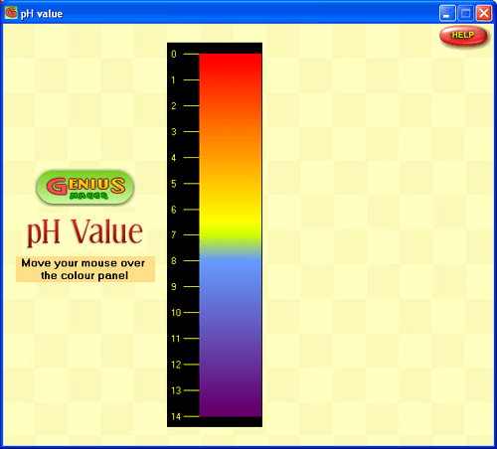Click the scale label '11'

coord(176,339)
